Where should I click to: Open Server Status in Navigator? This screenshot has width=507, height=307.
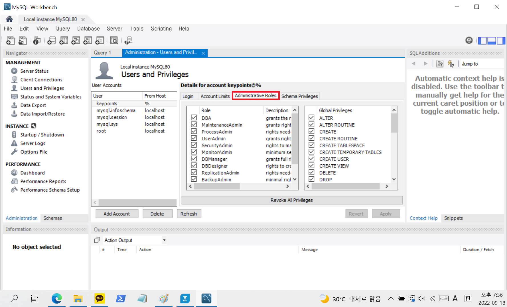click(34, 71)
